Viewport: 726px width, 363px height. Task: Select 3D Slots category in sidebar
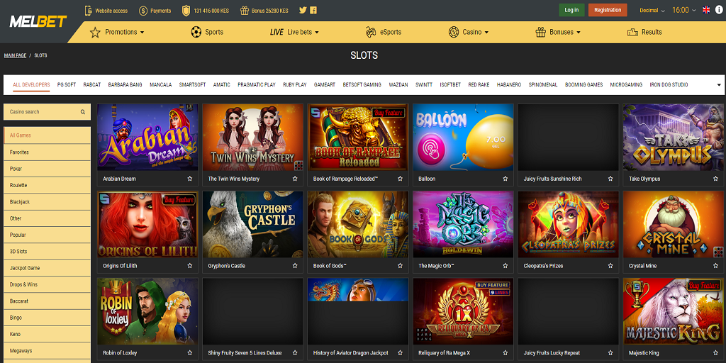coord(48,252)
